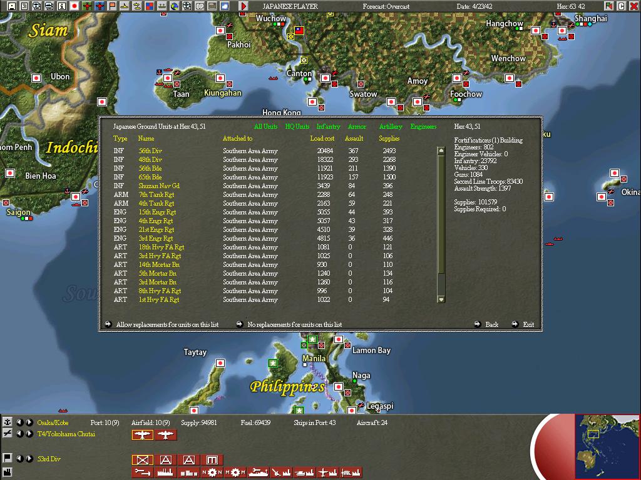Image resolution: width=641 pixels, height=480 pixels.
Task: Filter list by Artillery
Action: coord(391,126)
